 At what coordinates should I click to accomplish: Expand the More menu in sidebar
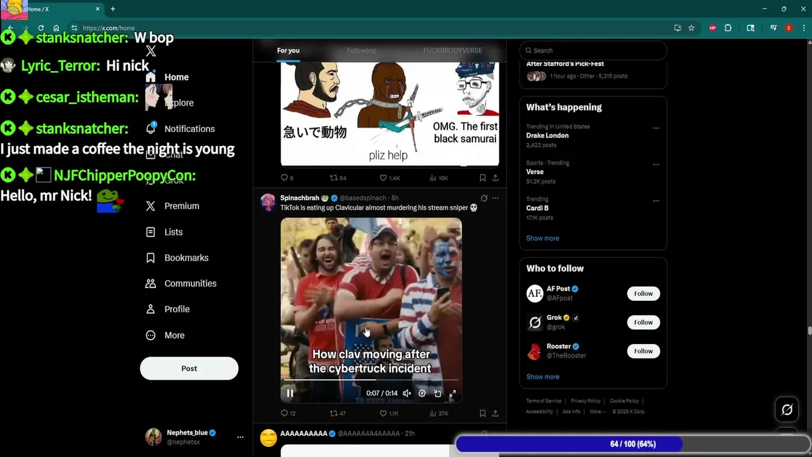(x=165, y=335)
